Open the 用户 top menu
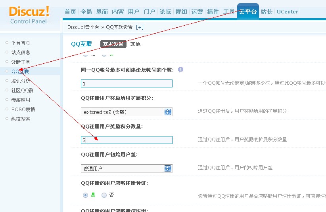The height and width of the screenshot is (212, 326). click(134, 11)
